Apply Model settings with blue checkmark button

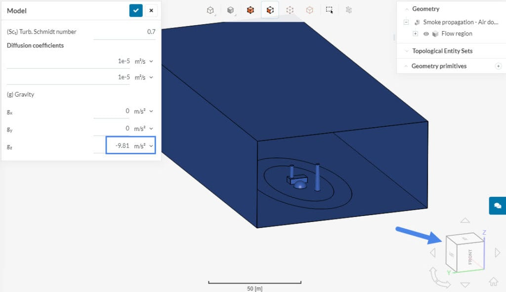[135, 10]
